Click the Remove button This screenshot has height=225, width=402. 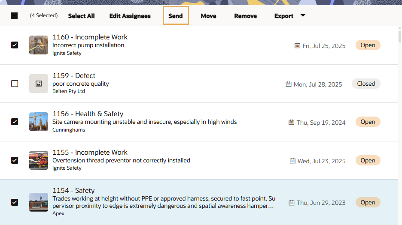(x=245, y=16)
